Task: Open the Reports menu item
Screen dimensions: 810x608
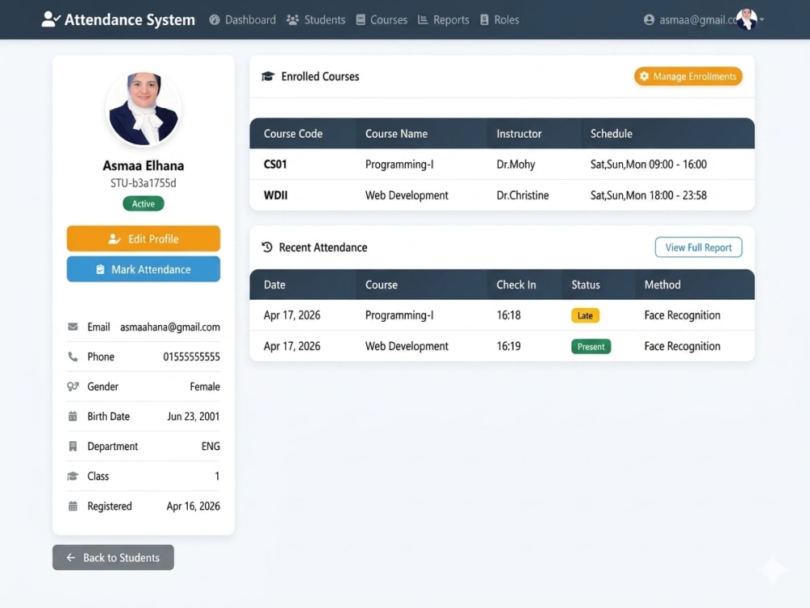Action: pos(443,19)
